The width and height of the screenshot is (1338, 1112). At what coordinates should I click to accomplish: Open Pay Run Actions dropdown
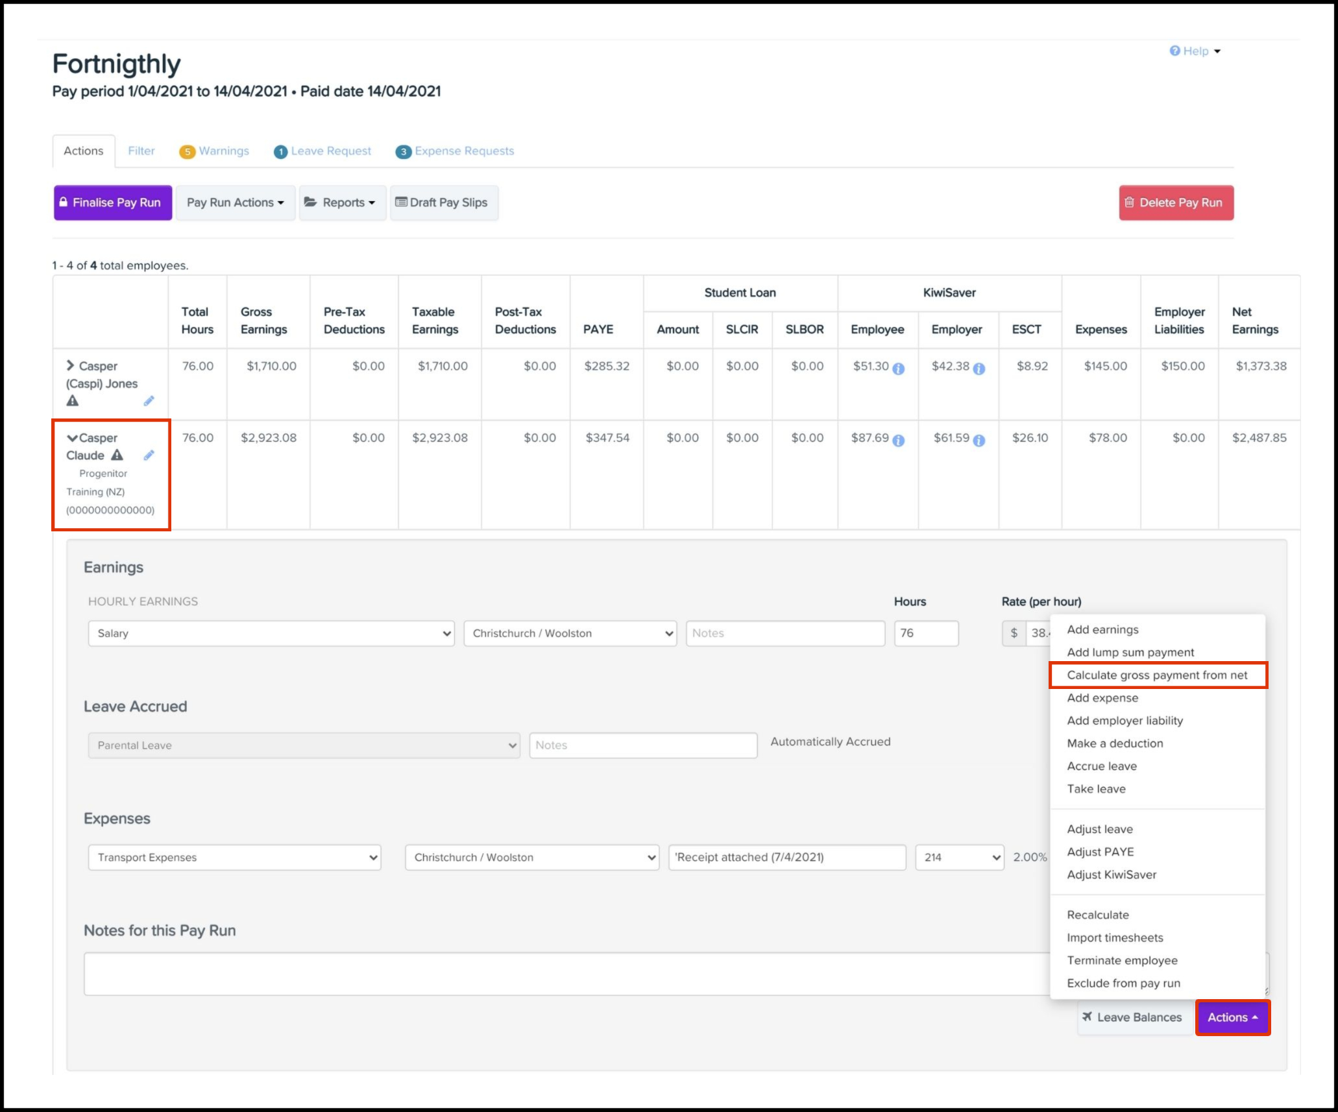235,202
